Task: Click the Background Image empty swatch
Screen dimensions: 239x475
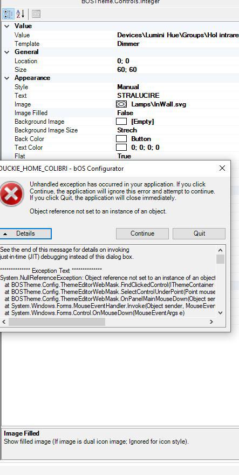Action: pos(121,122)
